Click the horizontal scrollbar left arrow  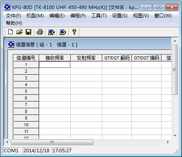pos(7,142)
